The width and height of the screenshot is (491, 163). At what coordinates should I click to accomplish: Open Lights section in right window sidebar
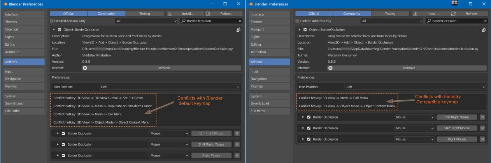point(269,37)
